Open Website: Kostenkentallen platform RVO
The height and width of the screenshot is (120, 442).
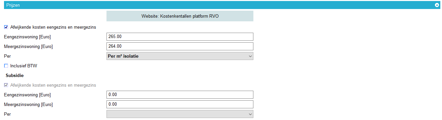(x=180, y=16)
